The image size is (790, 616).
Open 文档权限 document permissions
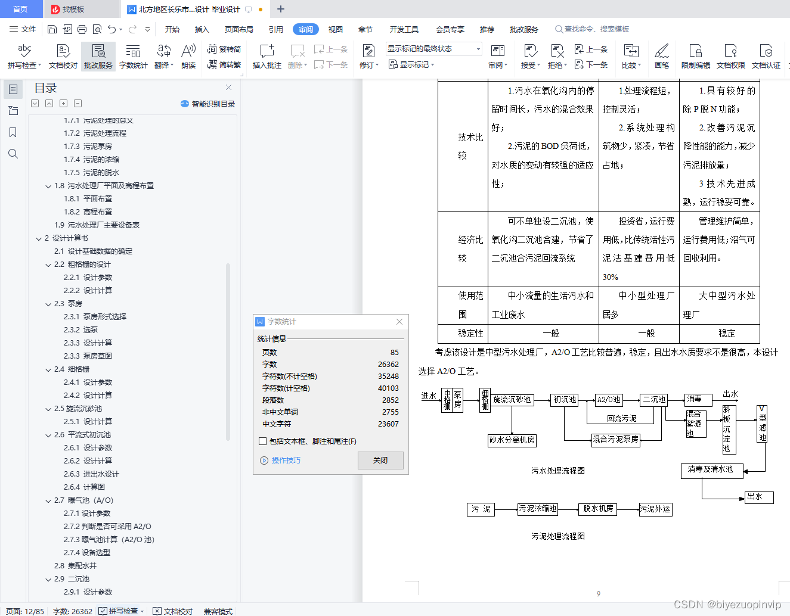click(x=731, y=57)
